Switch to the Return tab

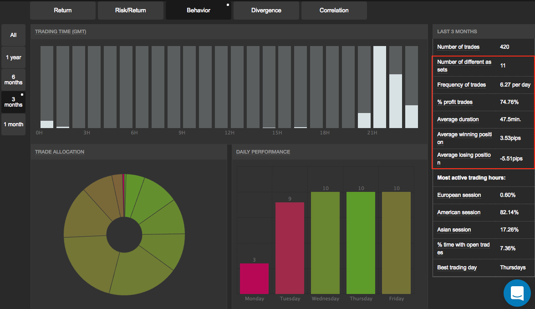[63, 10]
